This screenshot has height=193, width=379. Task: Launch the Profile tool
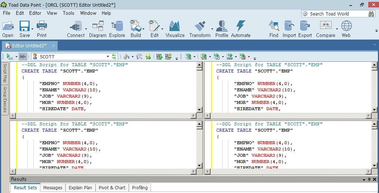pyautogui.click(x=221, y=29)
